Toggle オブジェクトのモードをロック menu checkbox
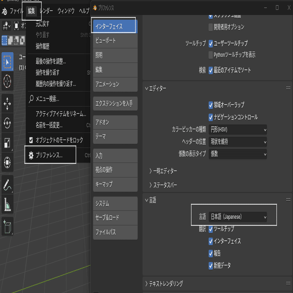This screenshot has width=293, height=293. click(x=31, y=140)
